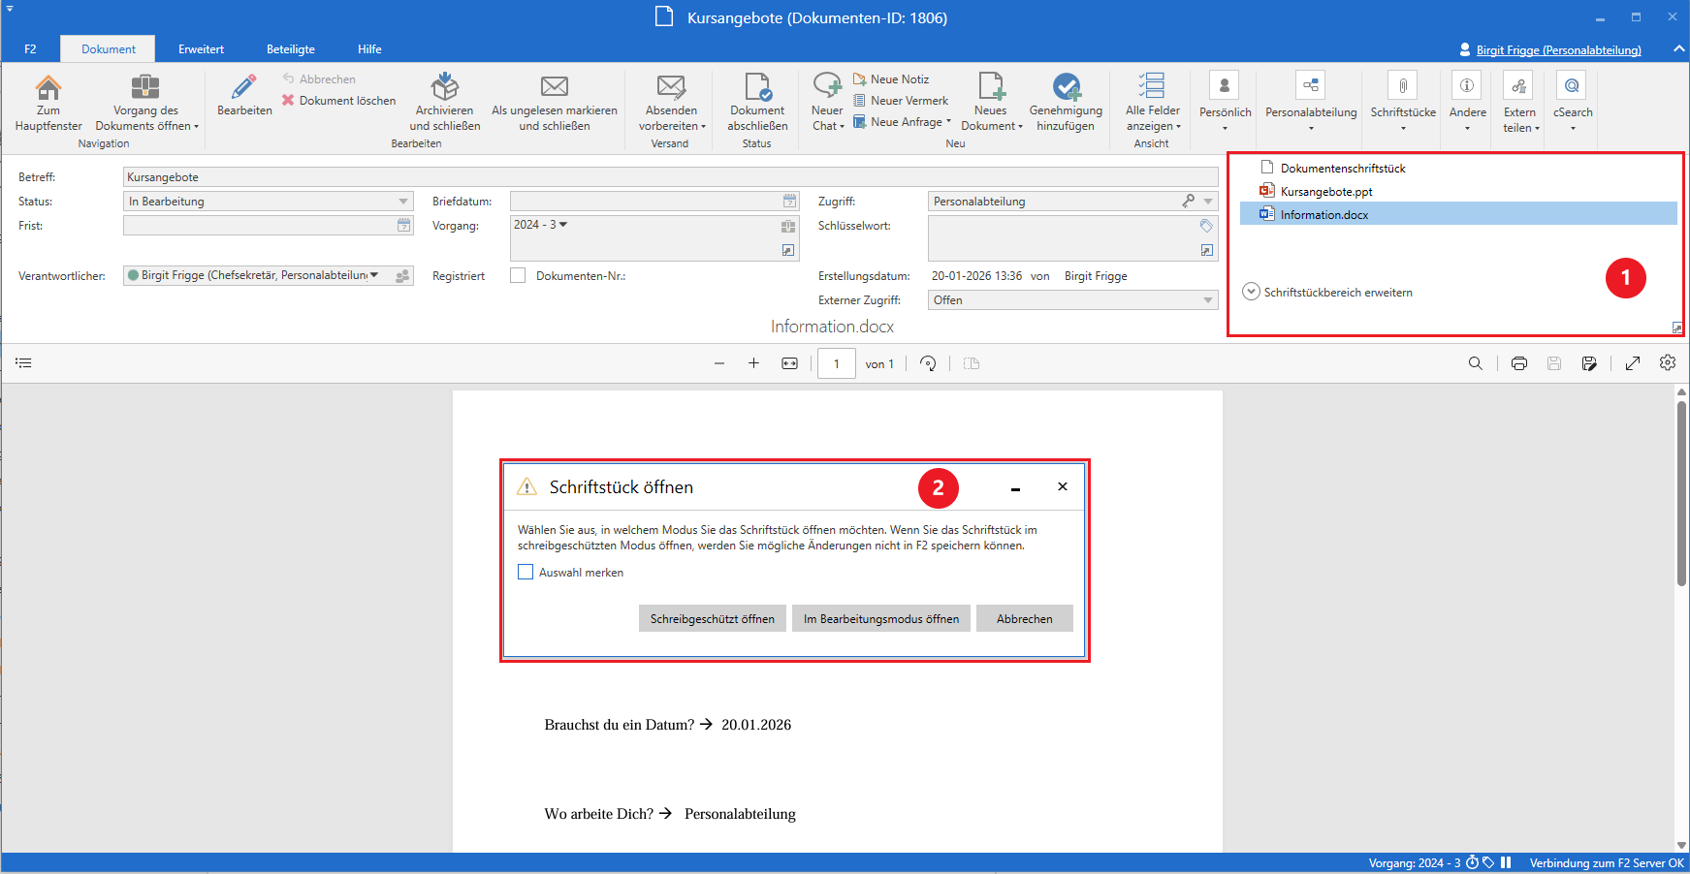Select Kursangebote.ppt in the attachment list
The image size is (1690, 874).
1327,191
